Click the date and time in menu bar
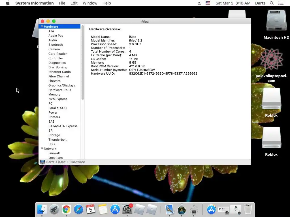The height and width of the screenshot is (217, 290). (233, 3)
